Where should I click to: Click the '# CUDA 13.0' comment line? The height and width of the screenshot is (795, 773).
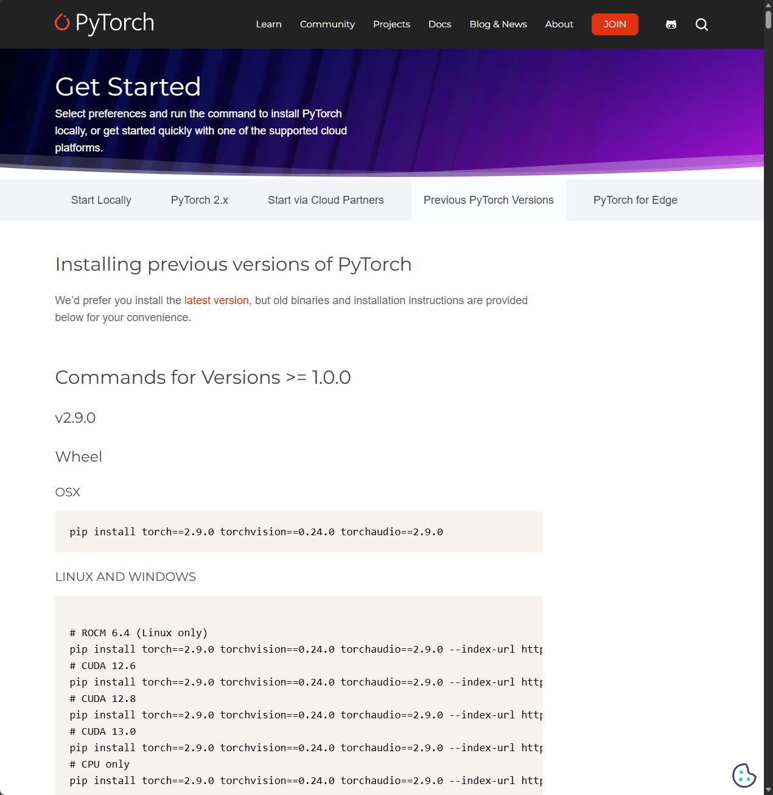coord(103,731)
